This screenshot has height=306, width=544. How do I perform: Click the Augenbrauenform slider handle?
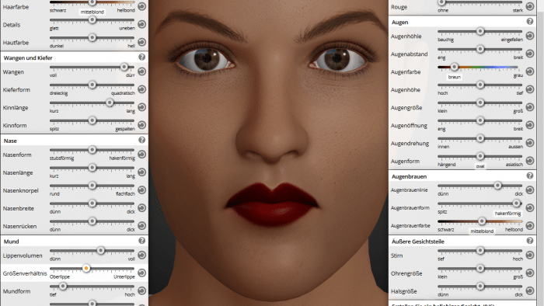516,203
